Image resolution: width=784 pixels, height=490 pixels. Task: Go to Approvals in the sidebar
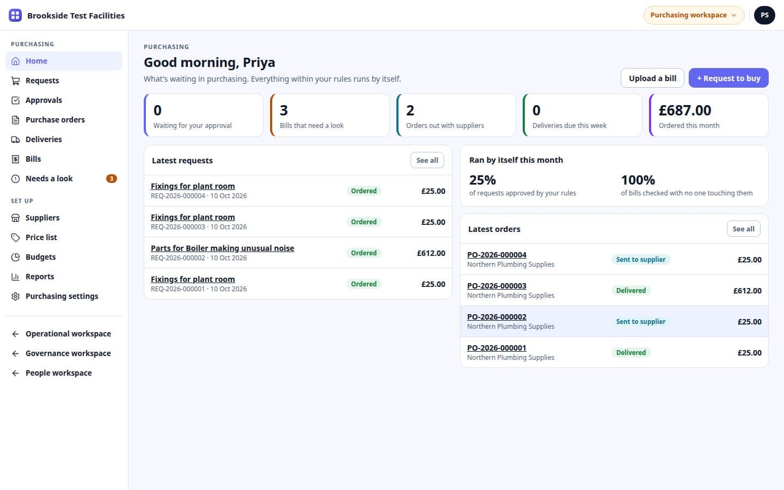pyautogui.click(x=64, y=100)
